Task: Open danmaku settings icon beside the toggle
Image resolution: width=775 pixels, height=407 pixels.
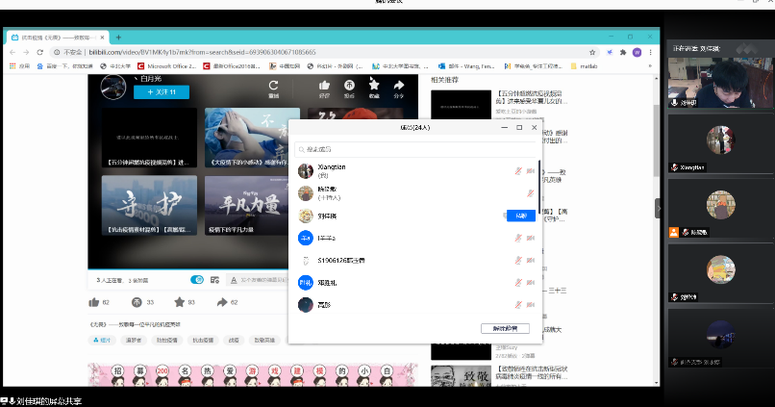Action: point(216,280)
